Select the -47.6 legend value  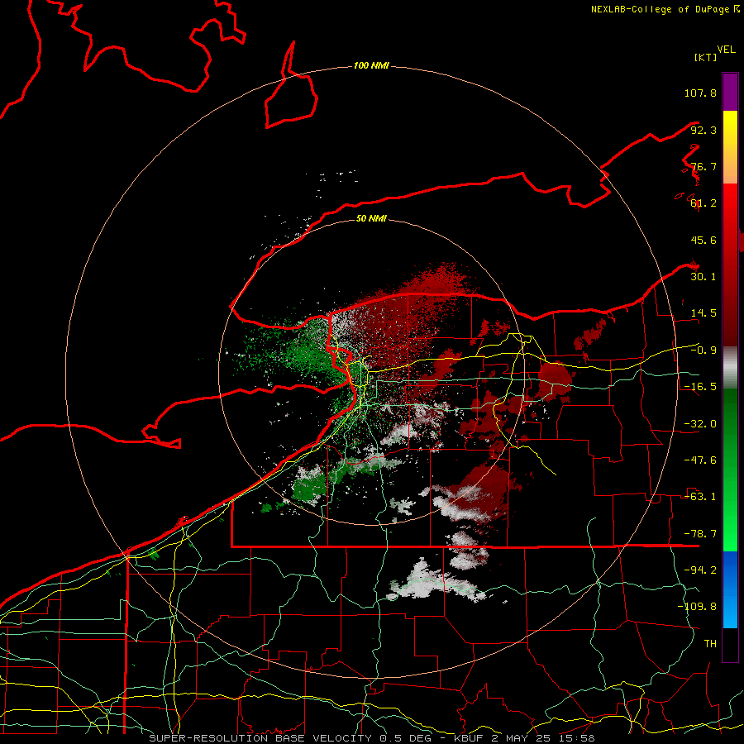700,460
